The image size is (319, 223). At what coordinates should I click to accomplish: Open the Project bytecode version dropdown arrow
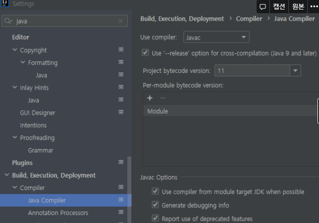[295, 70]
